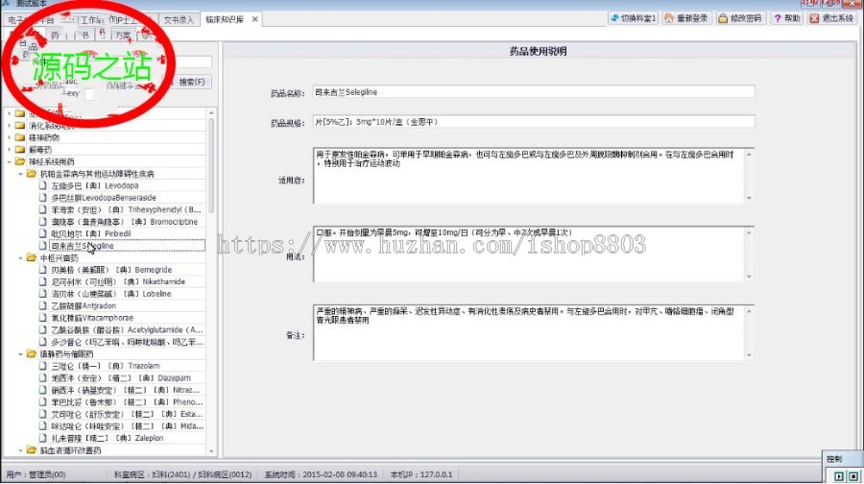The height and width of the screenshot is (484, 864).
Task: Open 帮助 question mark help
Action: pos(786,18)
